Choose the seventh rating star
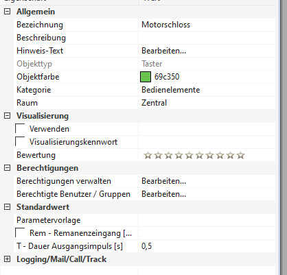Screen dimensions: 287x275 point(209,156)
